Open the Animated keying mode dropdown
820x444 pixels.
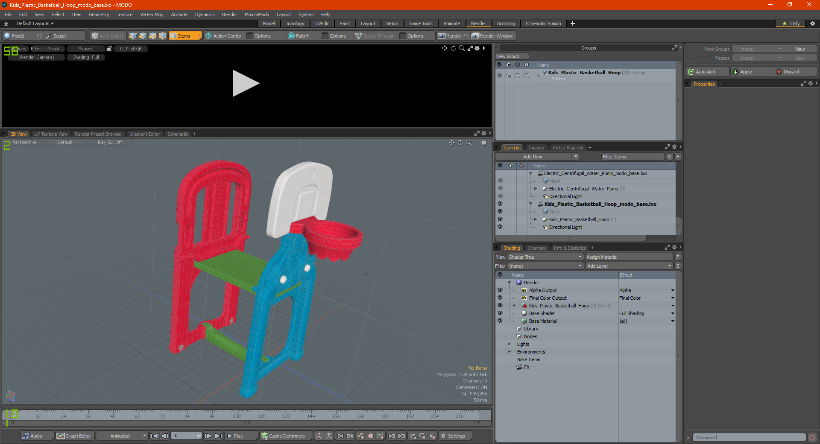click(122, 436)
